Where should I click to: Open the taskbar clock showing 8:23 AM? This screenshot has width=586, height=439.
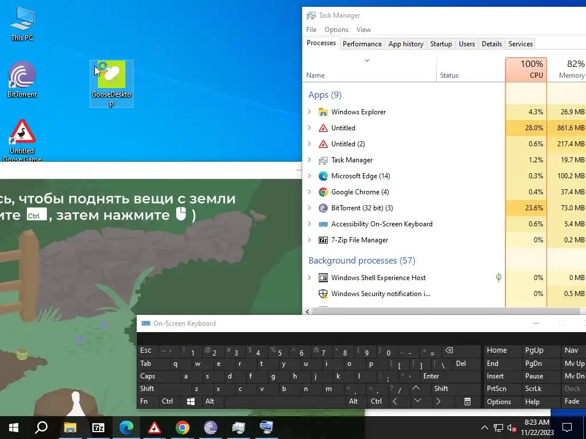point(537,428)
